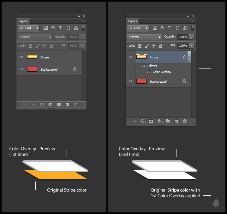The height and width of the screenshot is (214, 227).
Task: Hide the Color Overlay effect using its eye icon
Action: coord(148,72)
